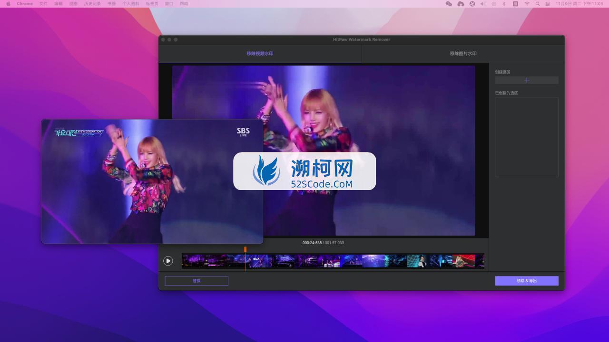
Task: Open the 书签 menu
Action: coord(111,3)
